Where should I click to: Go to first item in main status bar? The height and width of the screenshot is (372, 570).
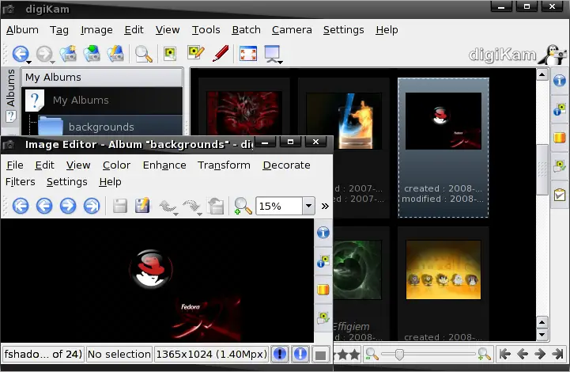pyautogui.click(x=505, y=354)
